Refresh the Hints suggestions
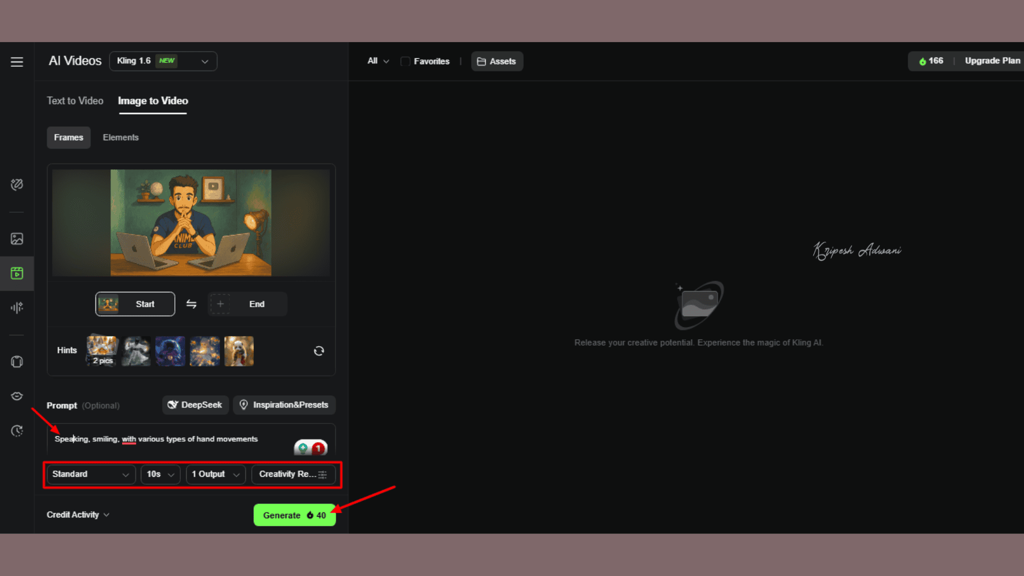This screenshot has height=576, width=1024. point(319,351)
